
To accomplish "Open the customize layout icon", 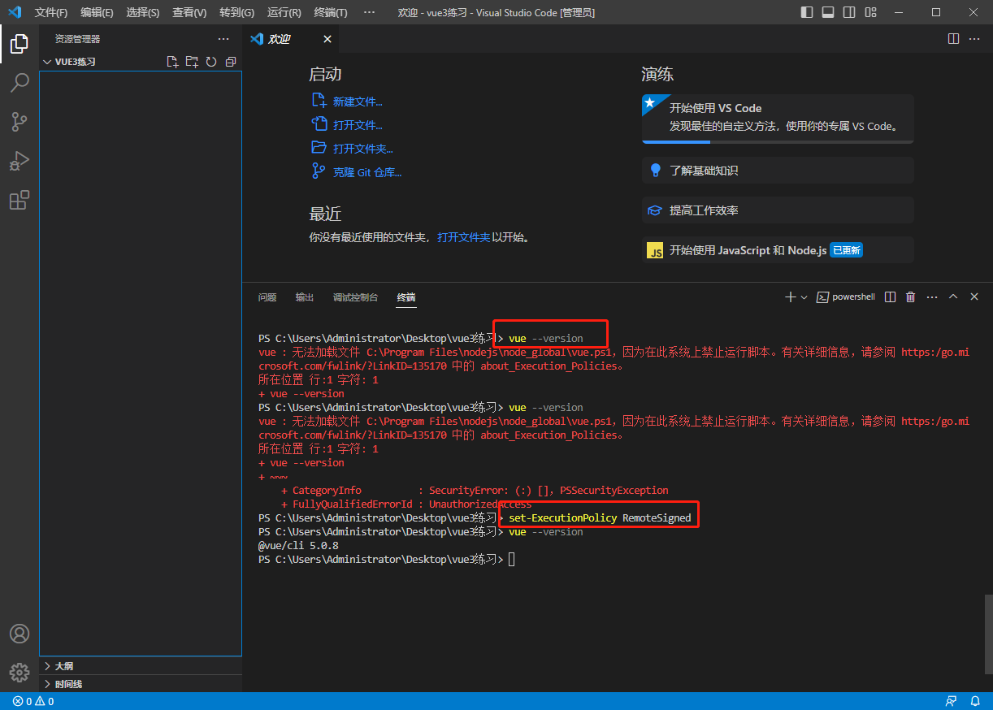I will tap(870, 12).
